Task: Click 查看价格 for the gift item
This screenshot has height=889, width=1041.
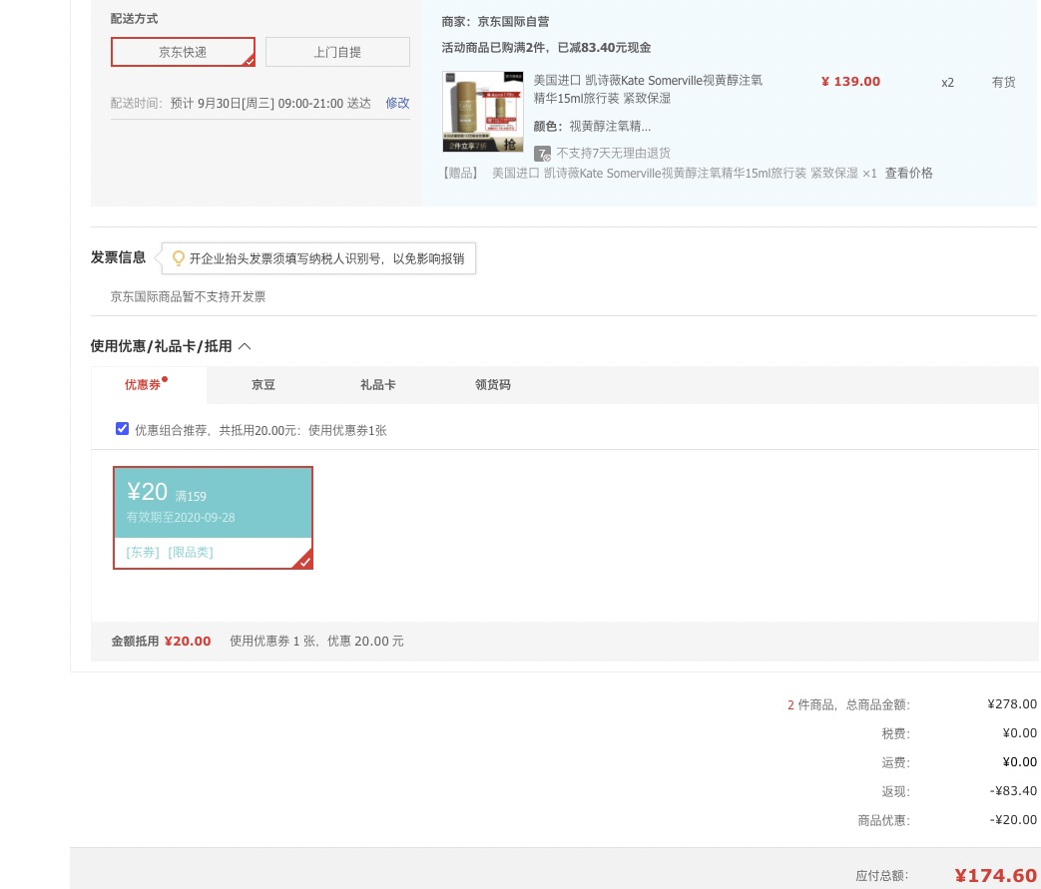Action: 908,174
